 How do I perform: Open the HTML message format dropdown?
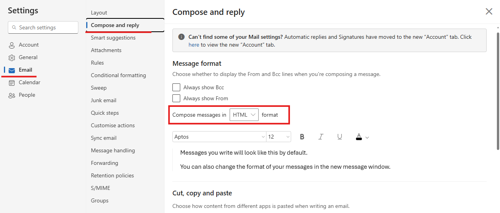click(244, 115)
